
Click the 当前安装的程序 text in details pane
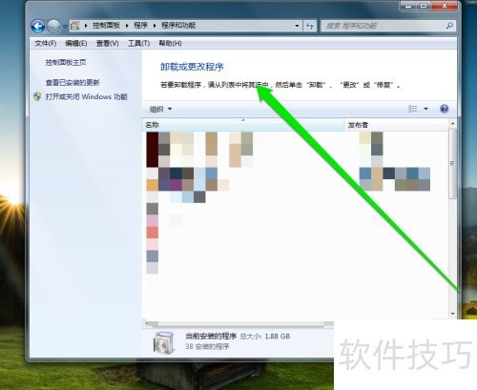pyautogui.click(x=211, y=336)
